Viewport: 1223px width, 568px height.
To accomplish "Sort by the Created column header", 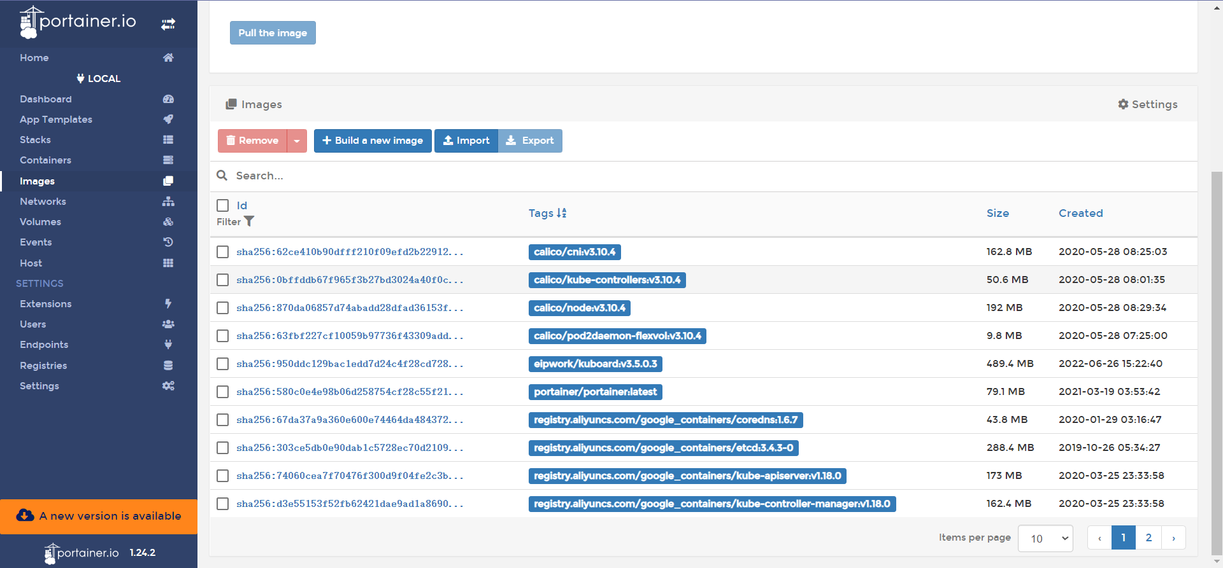I will pyautogui.click(x=1081, y=213).
